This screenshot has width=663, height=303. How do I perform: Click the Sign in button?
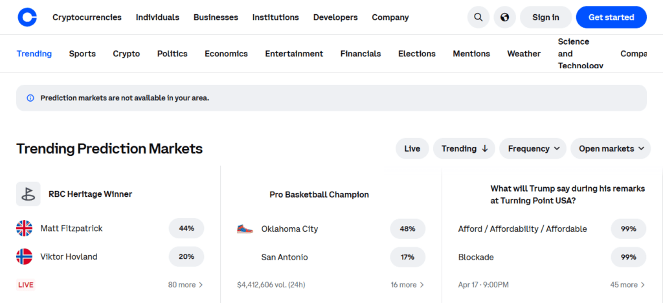click(545, 17)
